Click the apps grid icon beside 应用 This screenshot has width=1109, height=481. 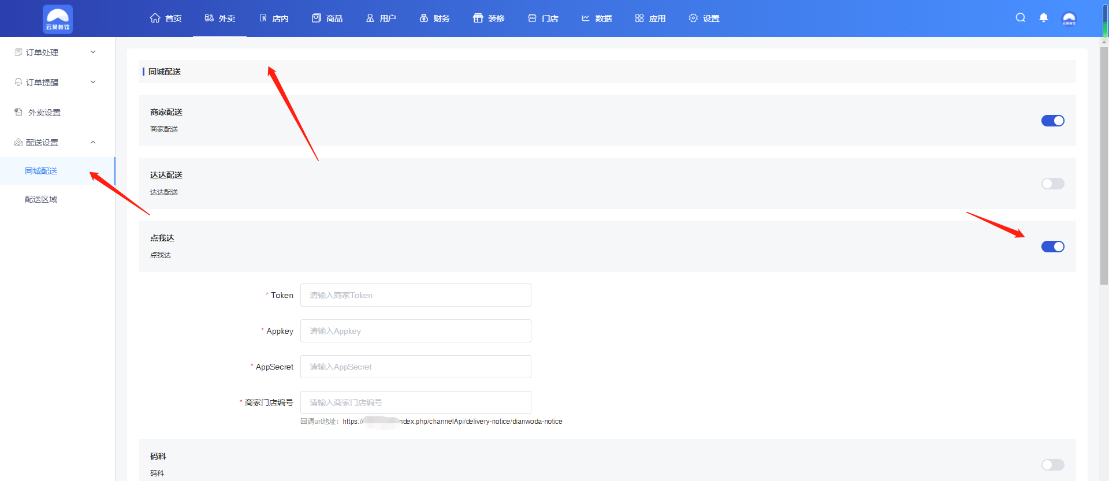point(639,18)
